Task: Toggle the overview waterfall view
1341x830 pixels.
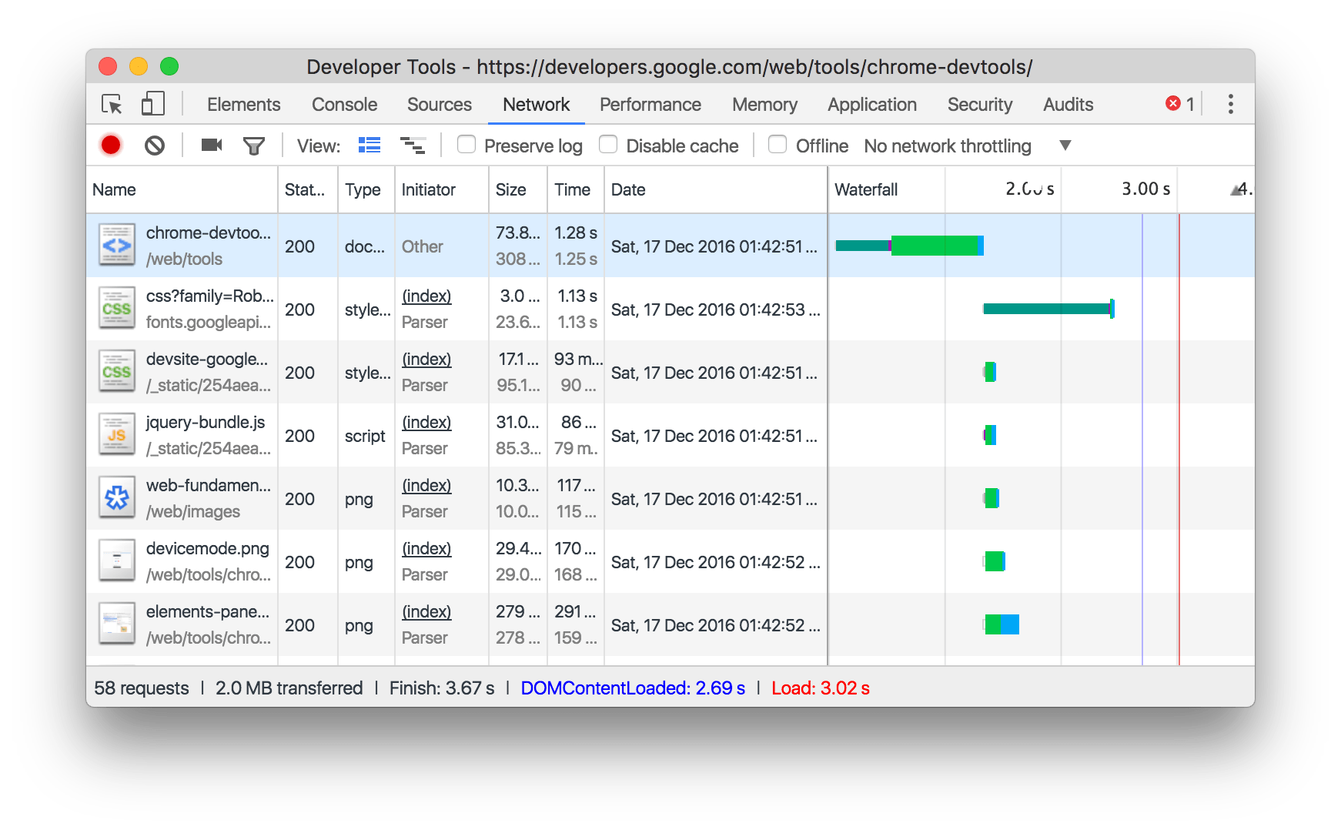Action: [413, 145]
